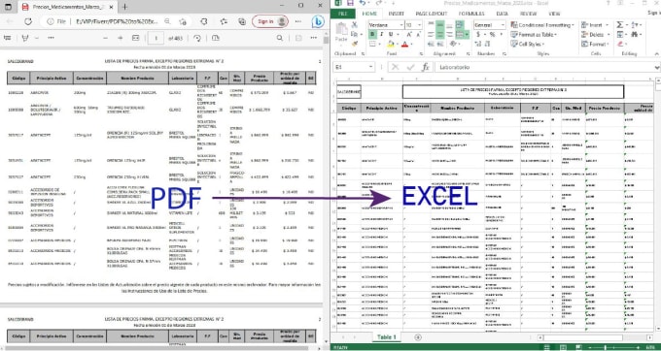Viewport: 661px width, 351px height.
Task: Click AutoSum sigma icon in Editing group
Action: 620,25
